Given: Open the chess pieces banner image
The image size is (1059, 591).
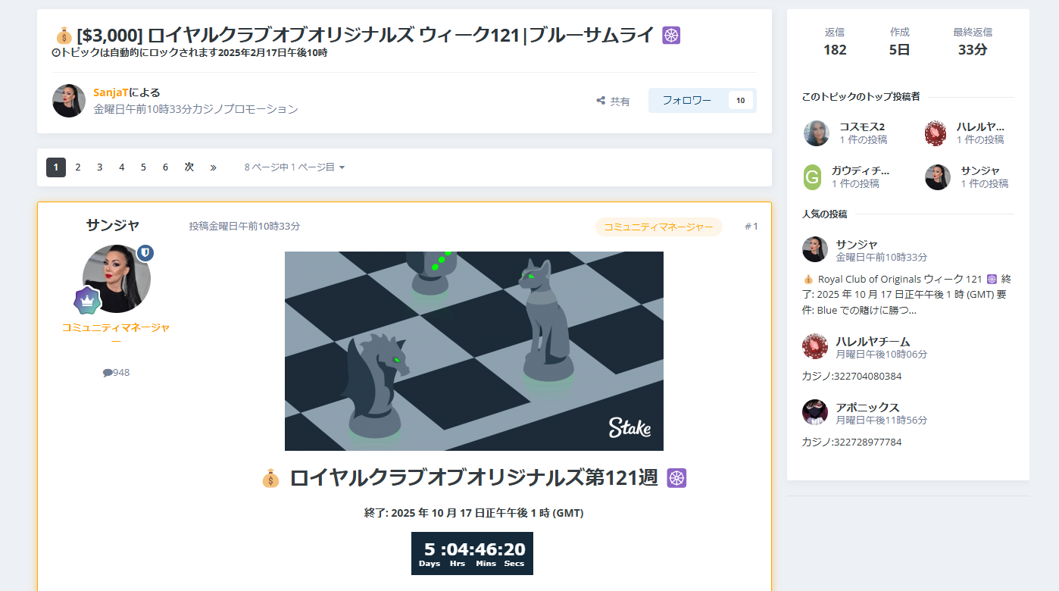Looking at the screenshot, I should point(474,351).
